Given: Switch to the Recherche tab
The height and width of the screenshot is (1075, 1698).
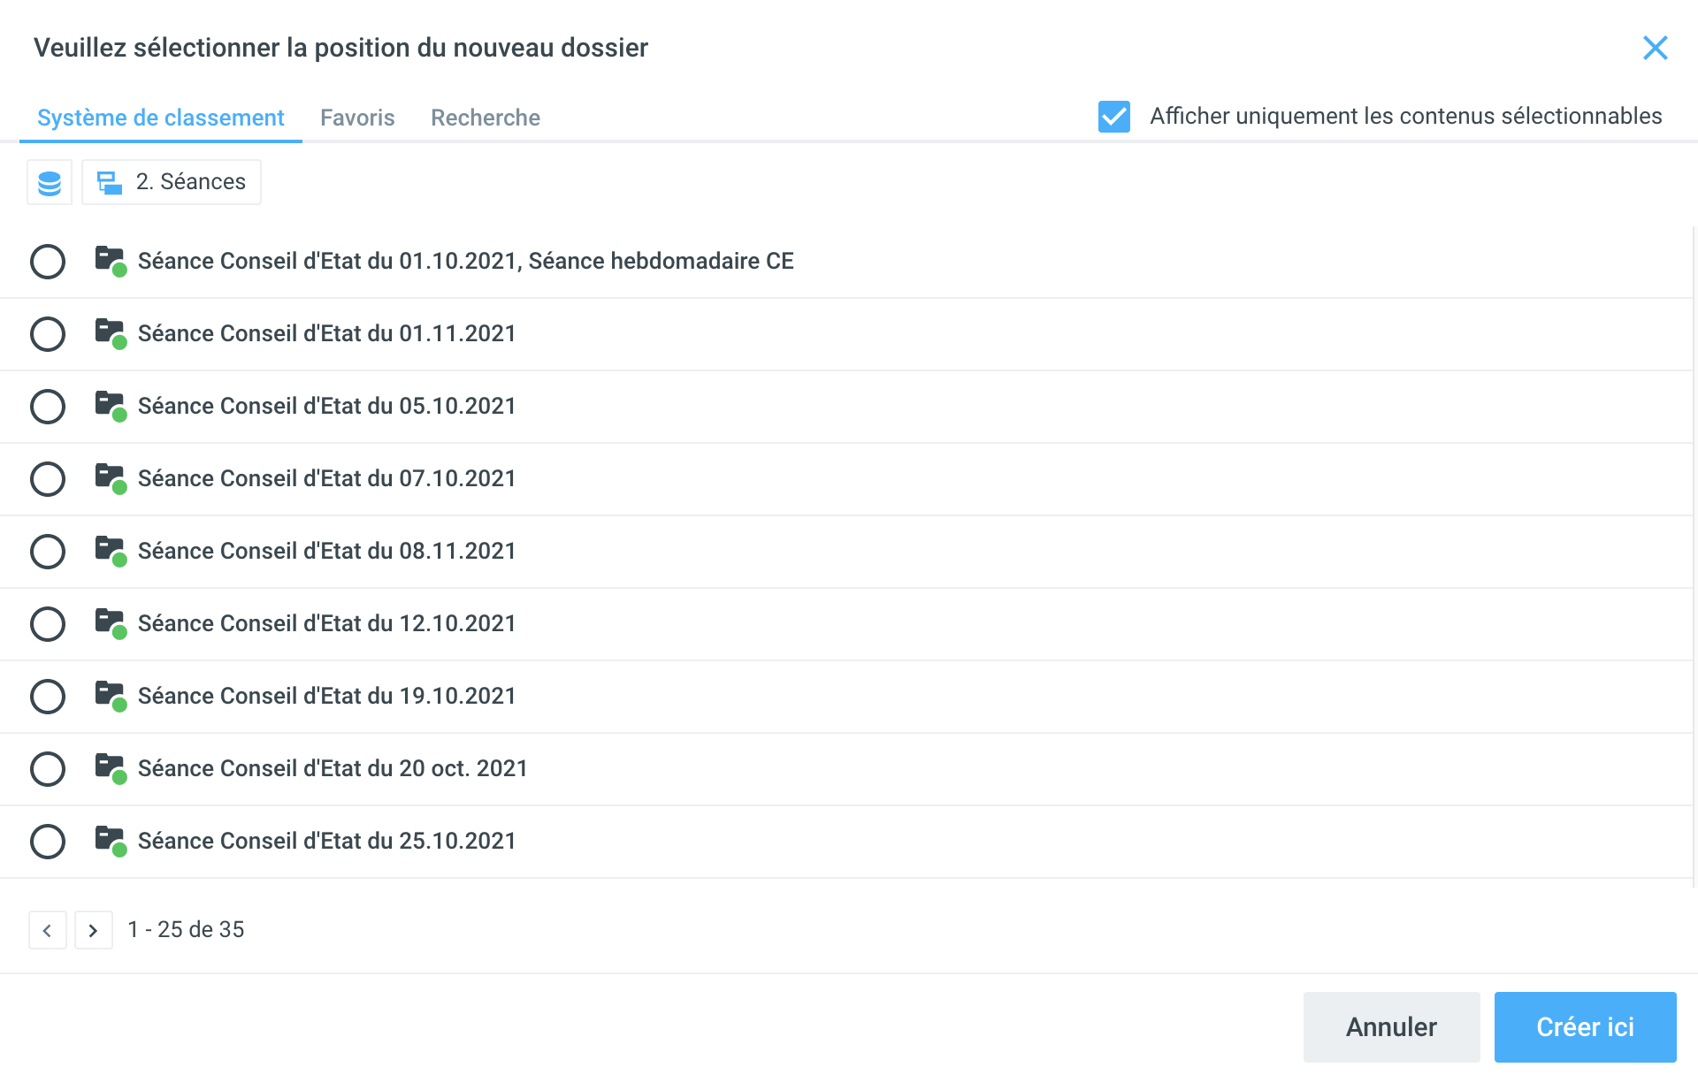Looking at the screenshot, I should point(485,118).
